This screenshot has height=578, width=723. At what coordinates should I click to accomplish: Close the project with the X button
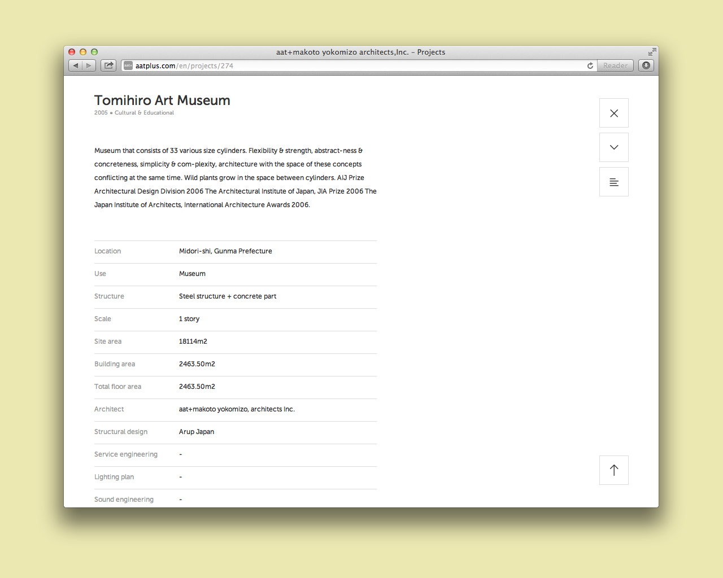[x=614, y=113]
